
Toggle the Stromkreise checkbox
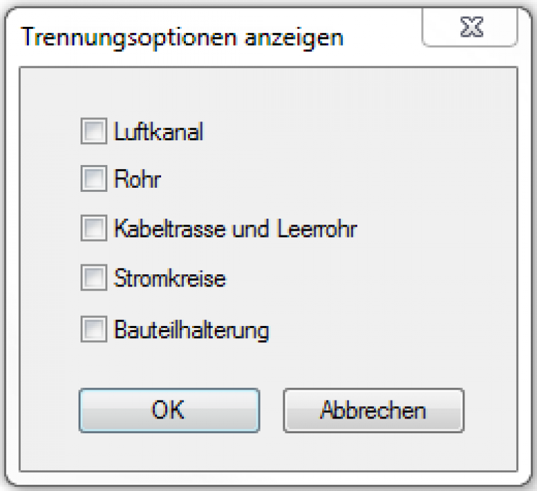coord(93,278)
